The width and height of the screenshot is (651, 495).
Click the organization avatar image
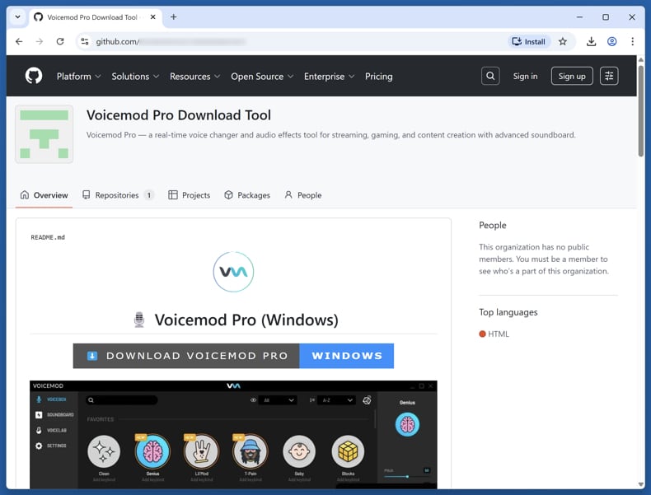click(44, 134)
